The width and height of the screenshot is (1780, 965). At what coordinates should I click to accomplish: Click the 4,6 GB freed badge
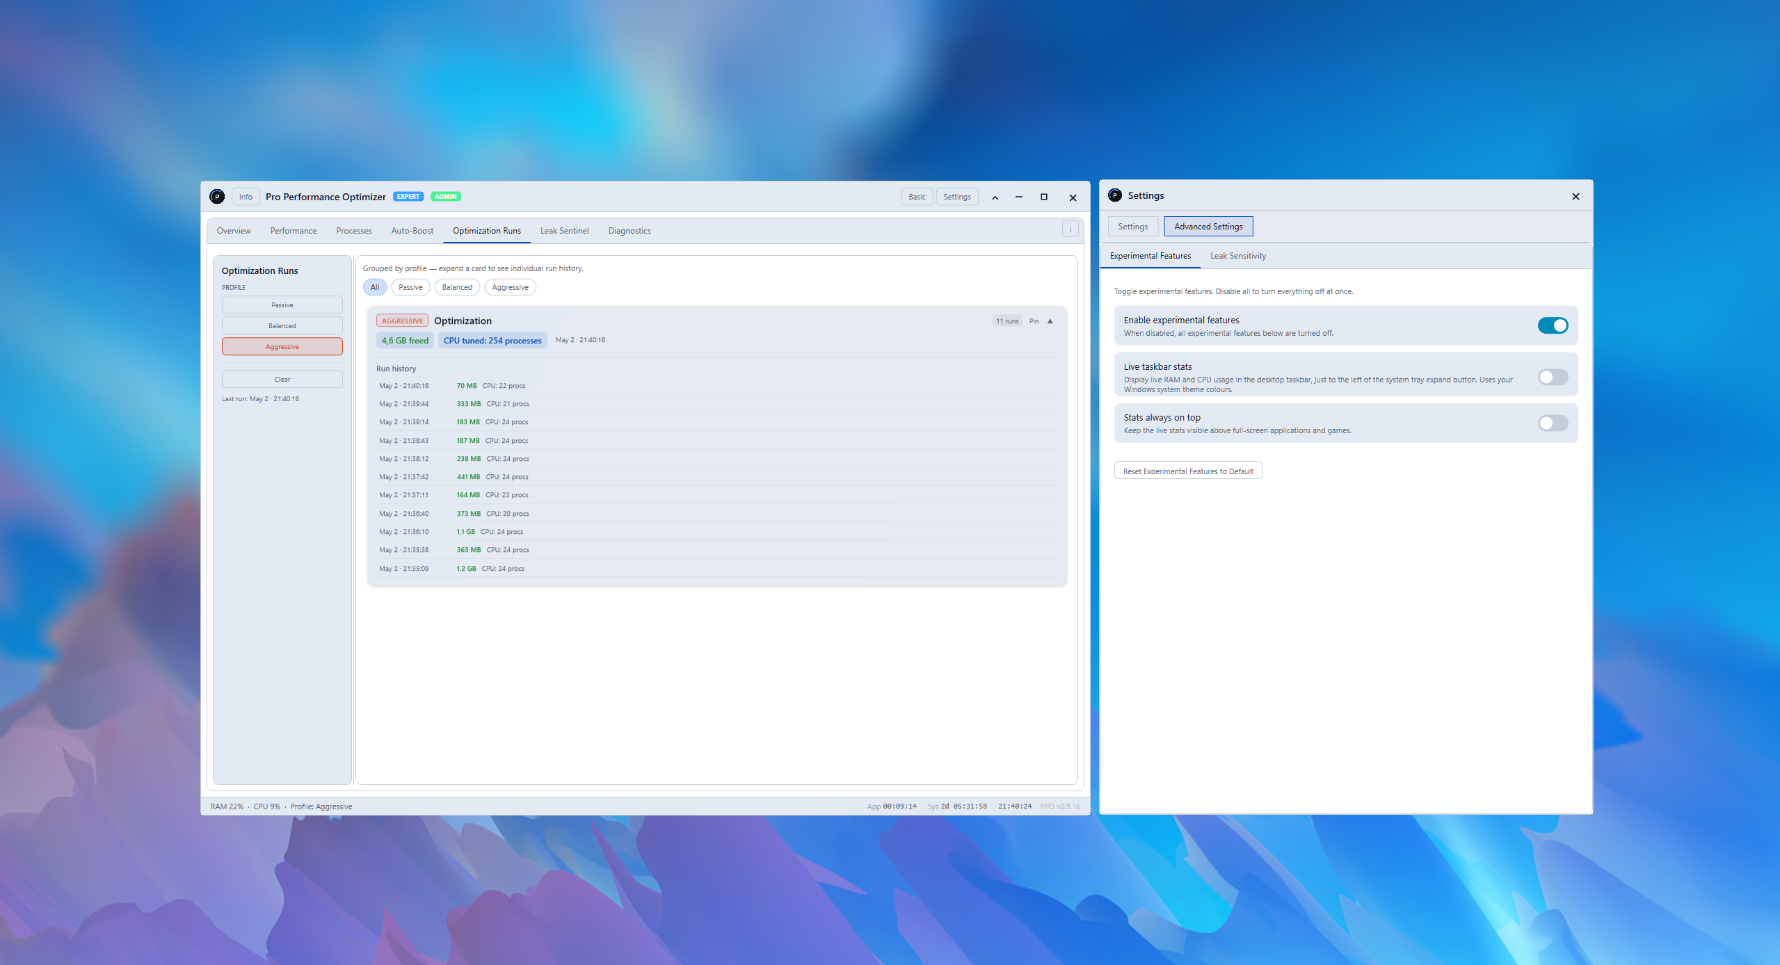[x=405, y=341]
